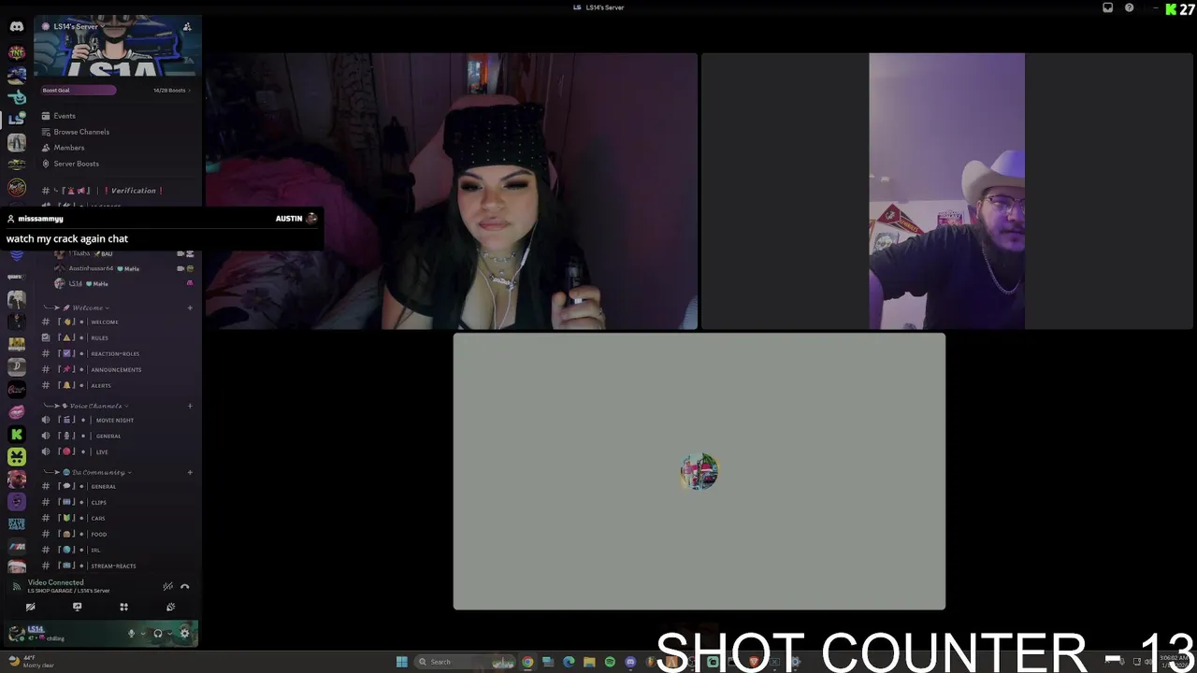1197x673 pixels.
Task: Open the REACTION-ROLES channel
Action: point(117,353)
